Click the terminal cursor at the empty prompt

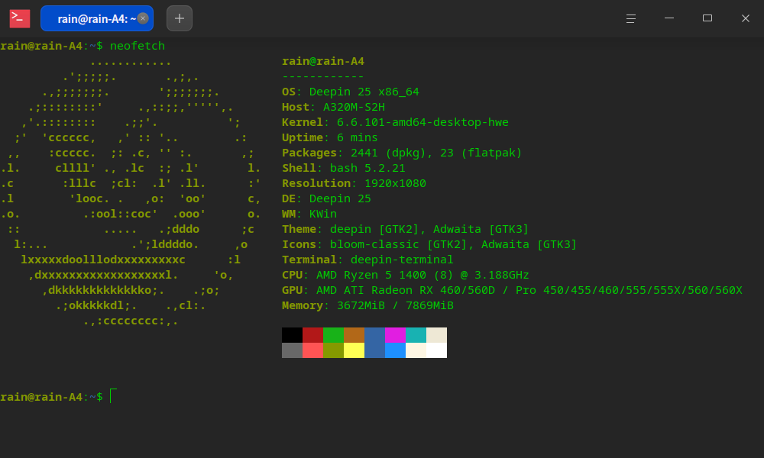[113, 396]
